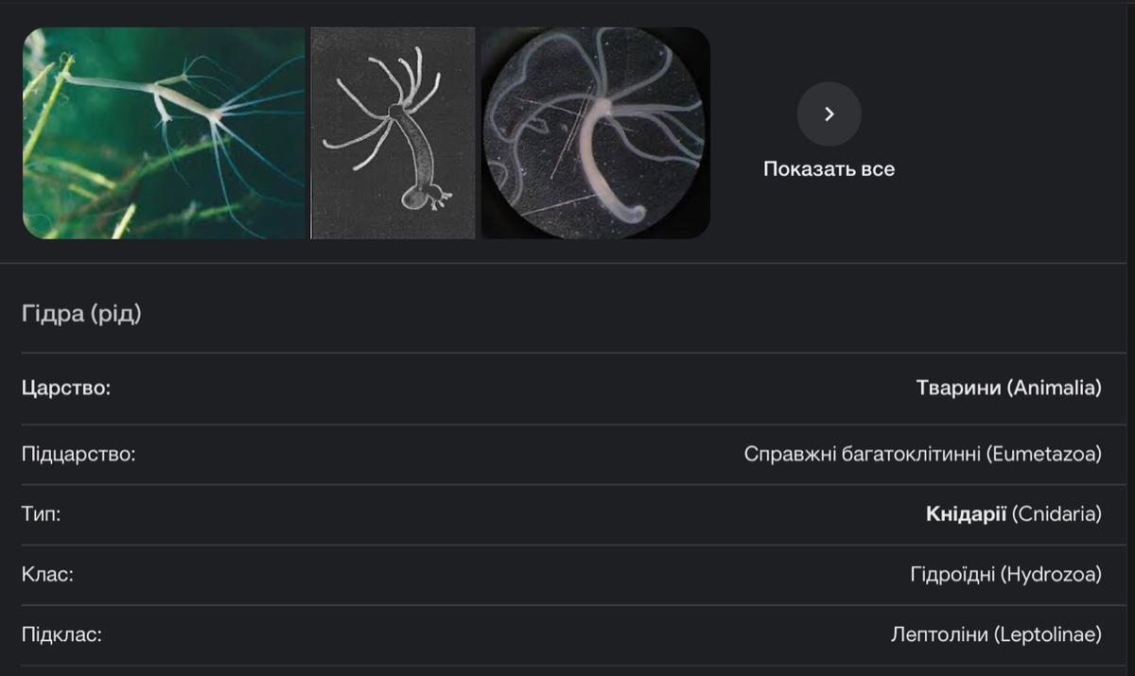The width and height of the screenshot is (1135, 676).
Task: Click the "Показать все" label
Action: (829, 169)
